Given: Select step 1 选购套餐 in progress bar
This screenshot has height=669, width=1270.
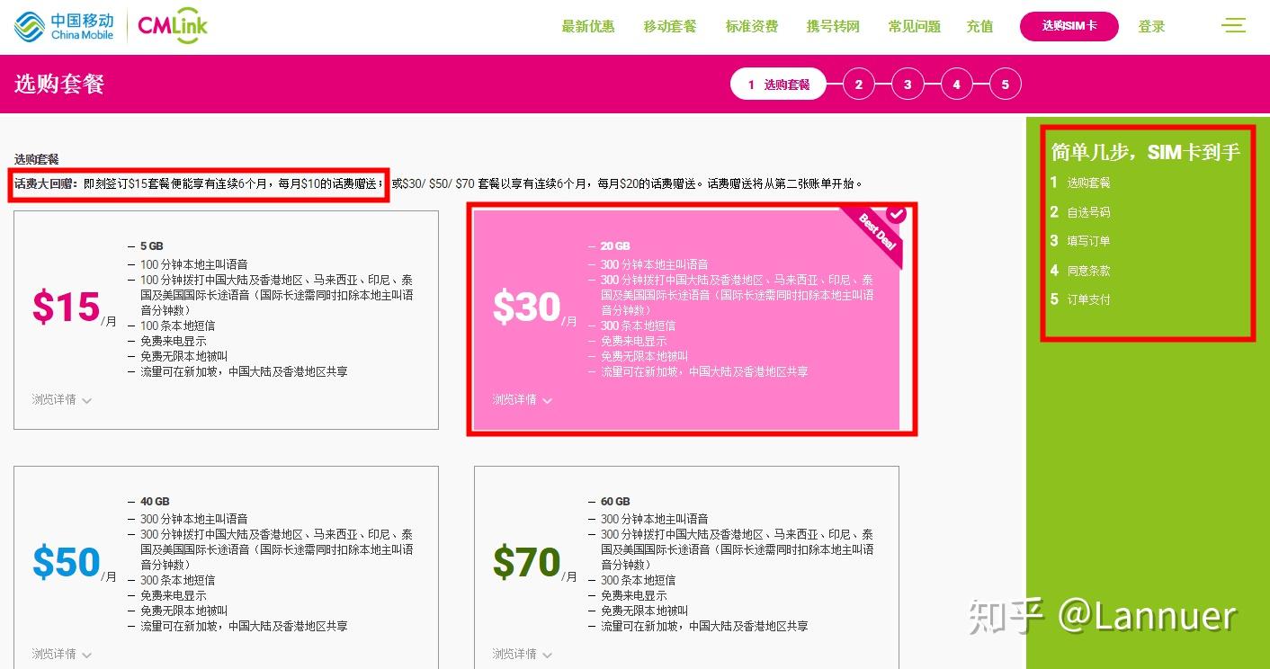Looking at the screenshot, I should click(x=778, y=85).
